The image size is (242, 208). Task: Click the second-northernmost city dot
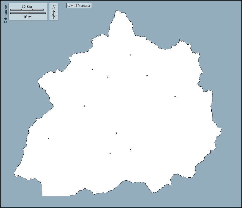click(x=93, y=69)
